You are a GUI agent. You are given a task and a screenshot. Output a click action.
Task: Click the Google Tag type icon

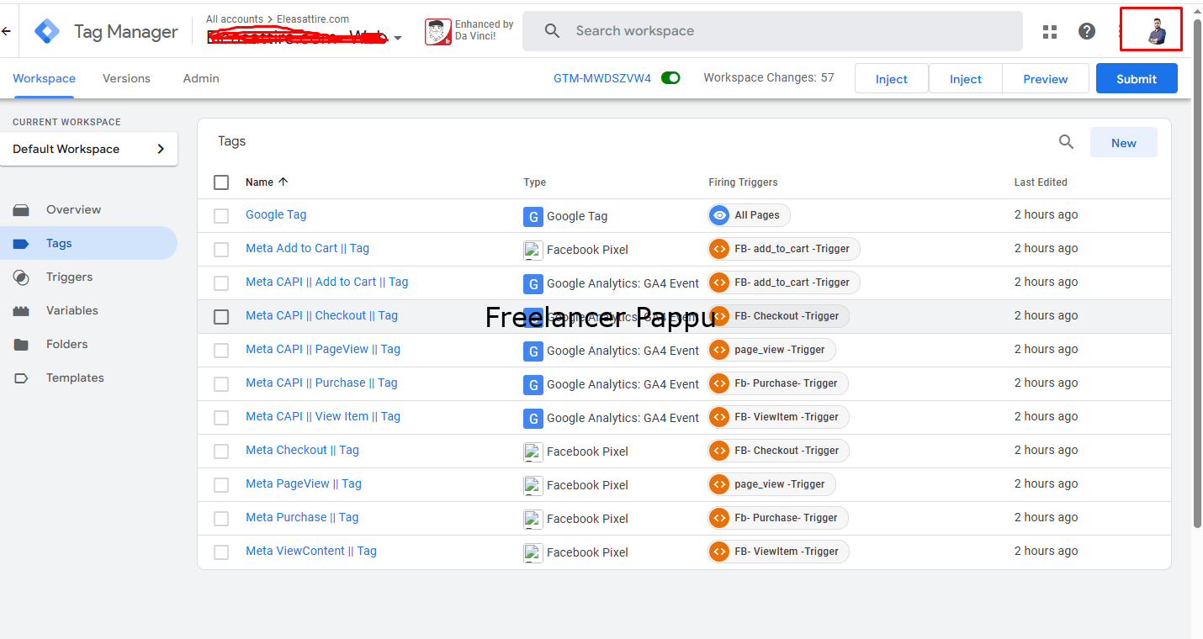533,216
